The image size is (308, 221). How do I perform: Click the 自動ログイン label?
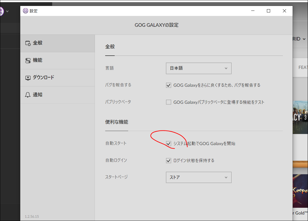point(116,160)
